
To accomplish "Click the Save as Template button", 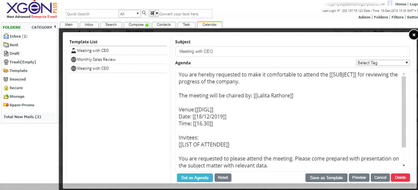I will 326,178.
